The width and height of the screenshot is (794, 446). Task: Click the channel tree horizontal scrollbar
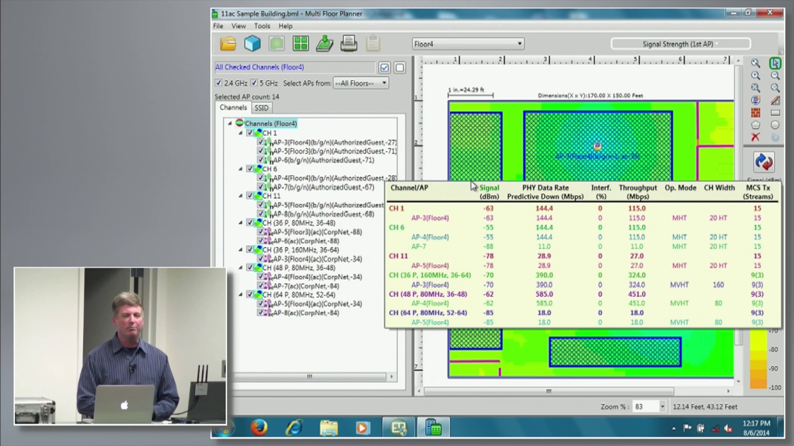click(x=310, y=377)
